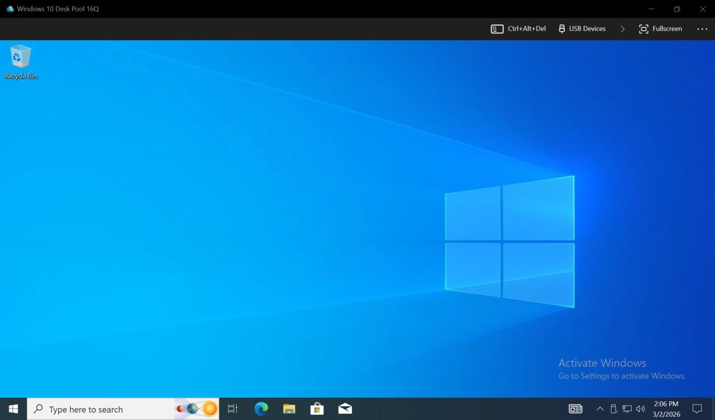Open the Mail app in taskbar
715x420 pixels.
(x=345, y=409)
